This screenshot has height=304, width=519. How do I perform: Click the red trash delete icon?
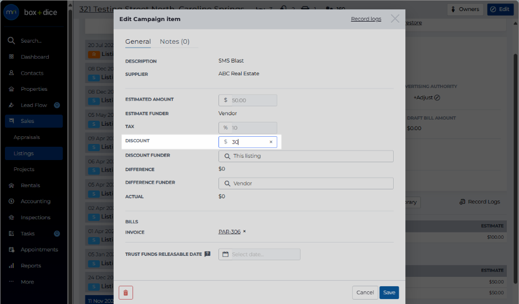[126, 292]
